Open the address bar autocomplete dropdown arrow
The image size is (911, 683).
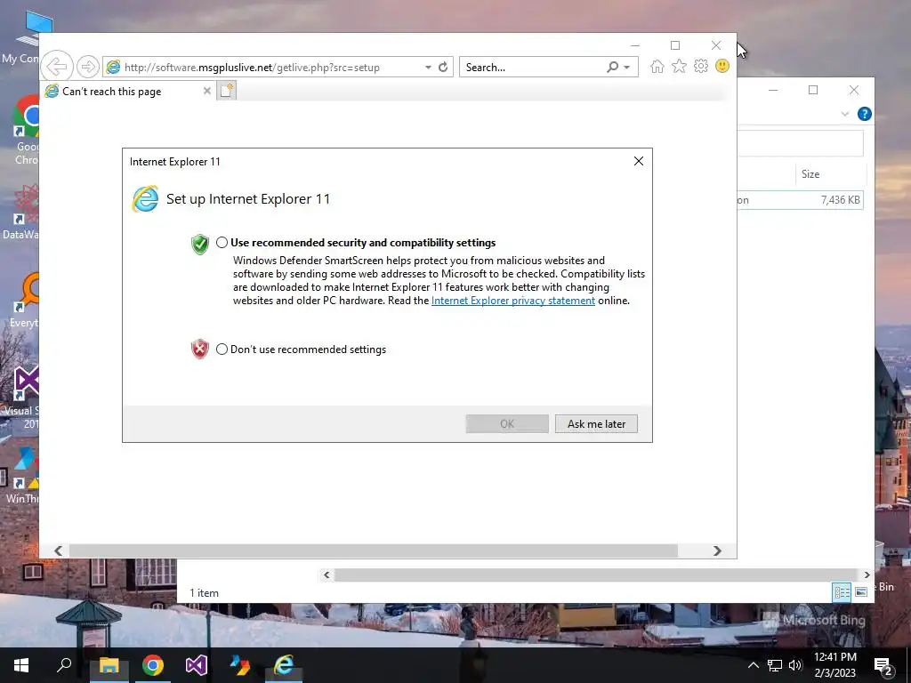428,68
